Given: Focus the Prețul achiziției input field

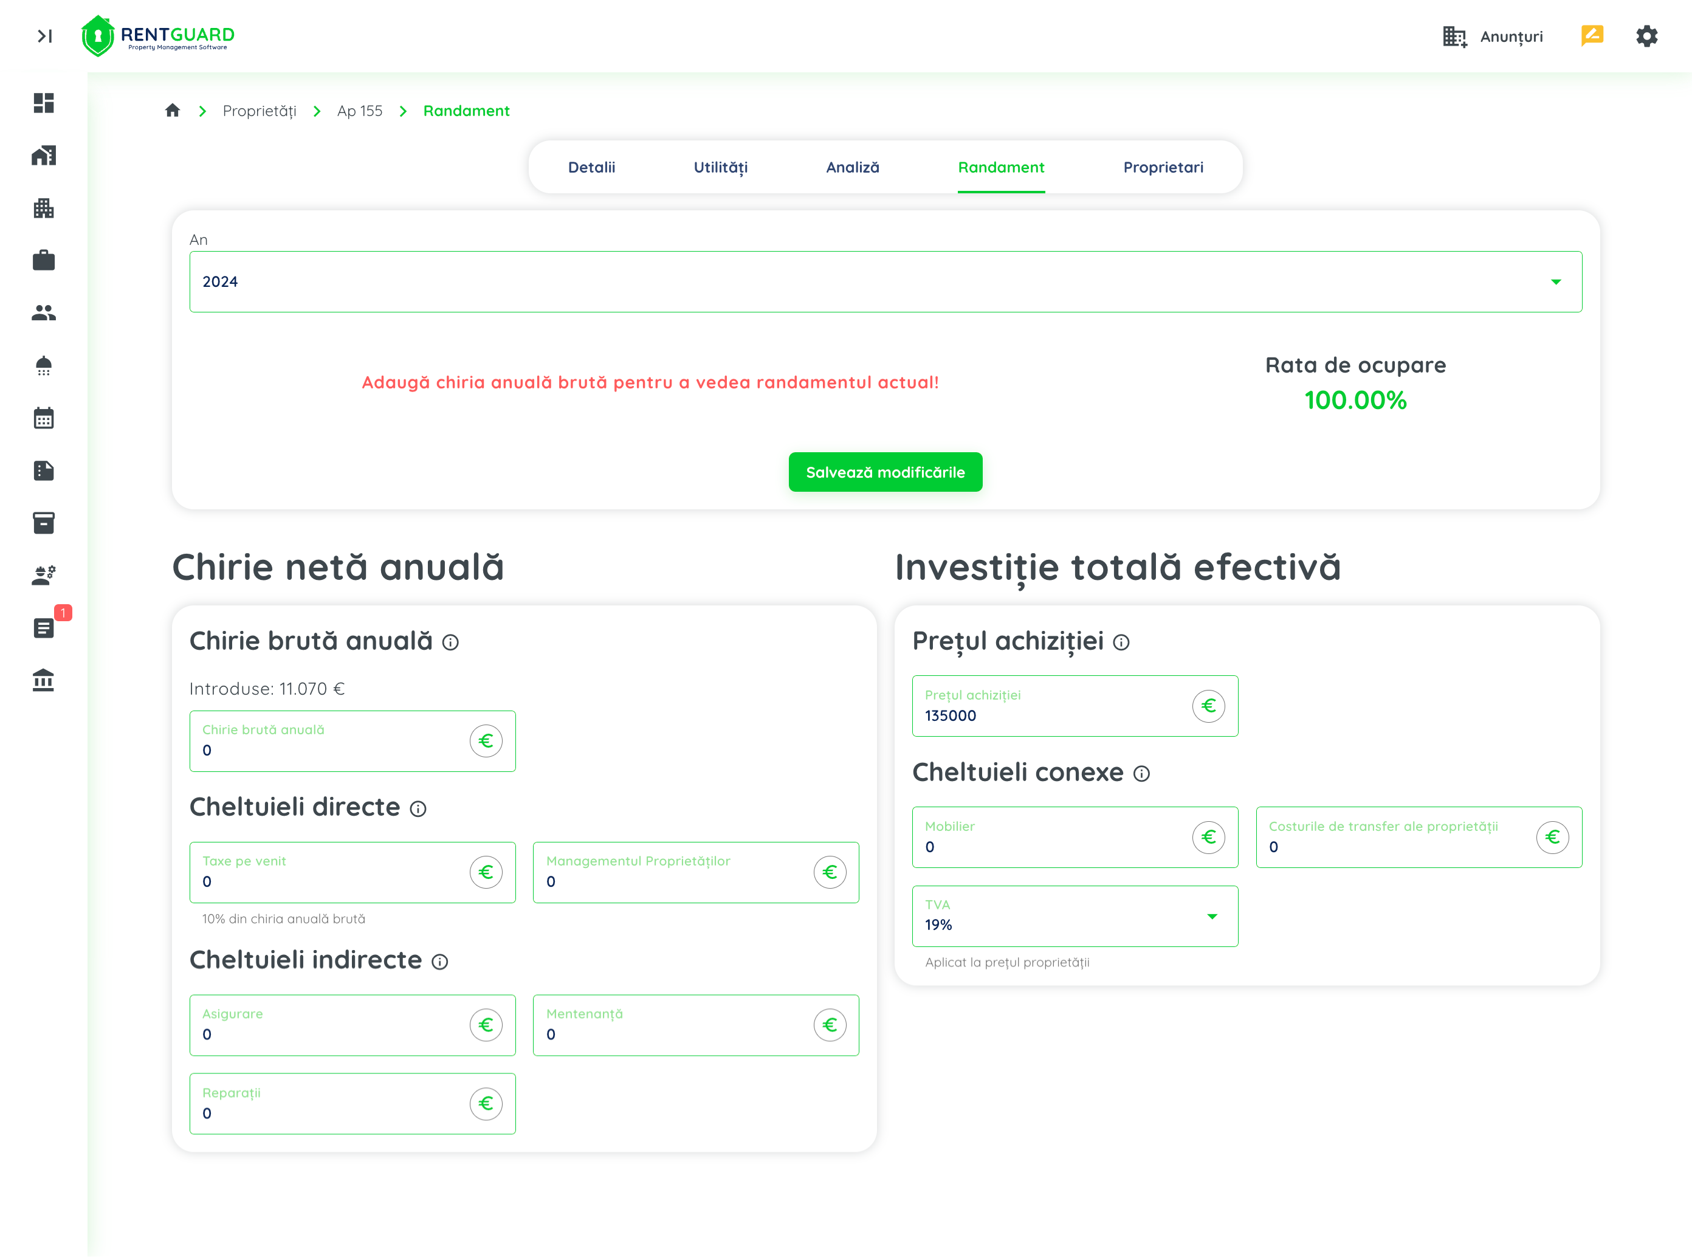Looking at the screenshot, I should coord(1050,715).
